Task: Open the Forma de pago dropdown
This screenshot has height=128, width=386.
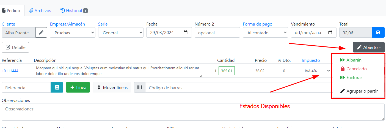Action: pos(265,32)
